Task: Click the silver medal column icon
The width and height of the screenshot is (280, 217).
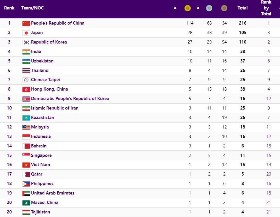Action: (x=209, y=8)
